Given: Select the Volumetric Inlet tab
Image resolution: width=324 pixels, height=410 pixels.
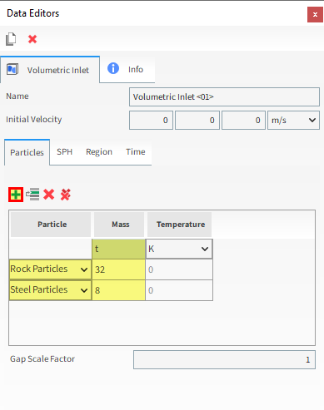Looking at the screenshot, I should [50, 70].
